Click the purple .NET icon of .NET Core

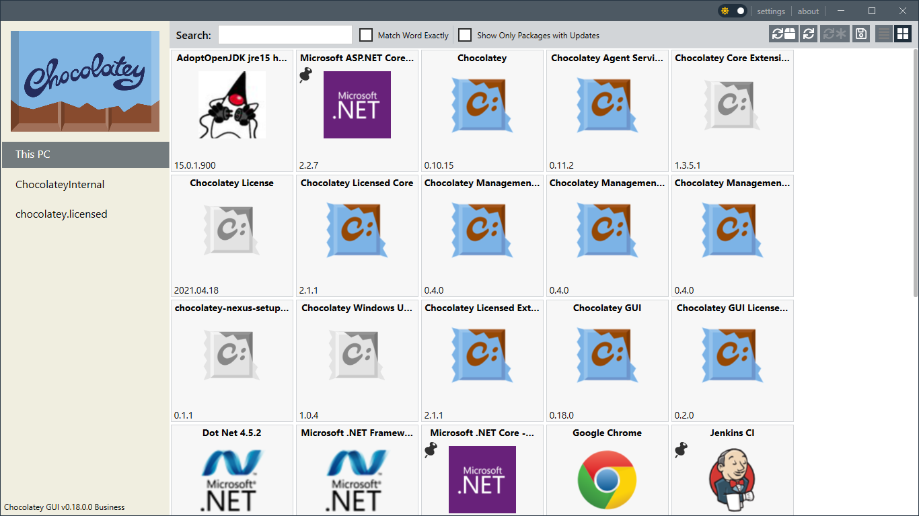coord(482,480)
